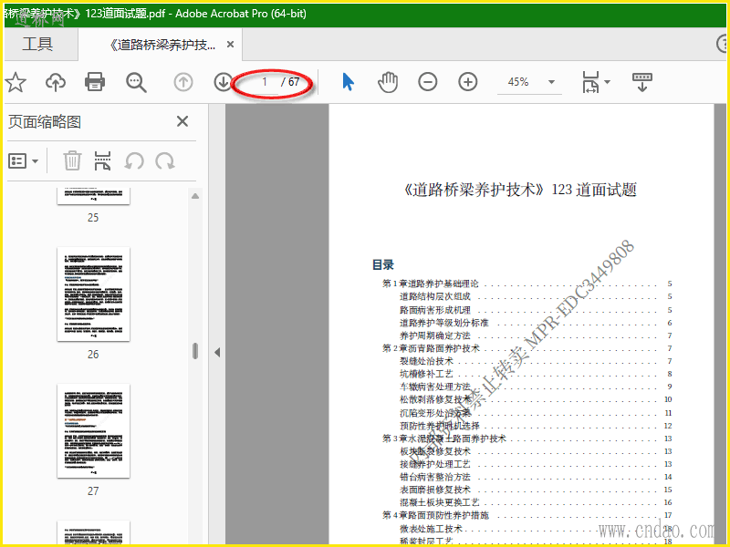Open contents entry 道路养护等级划分标准
Image resolution: width=730 pixels, height=547 pixels.
443,323
